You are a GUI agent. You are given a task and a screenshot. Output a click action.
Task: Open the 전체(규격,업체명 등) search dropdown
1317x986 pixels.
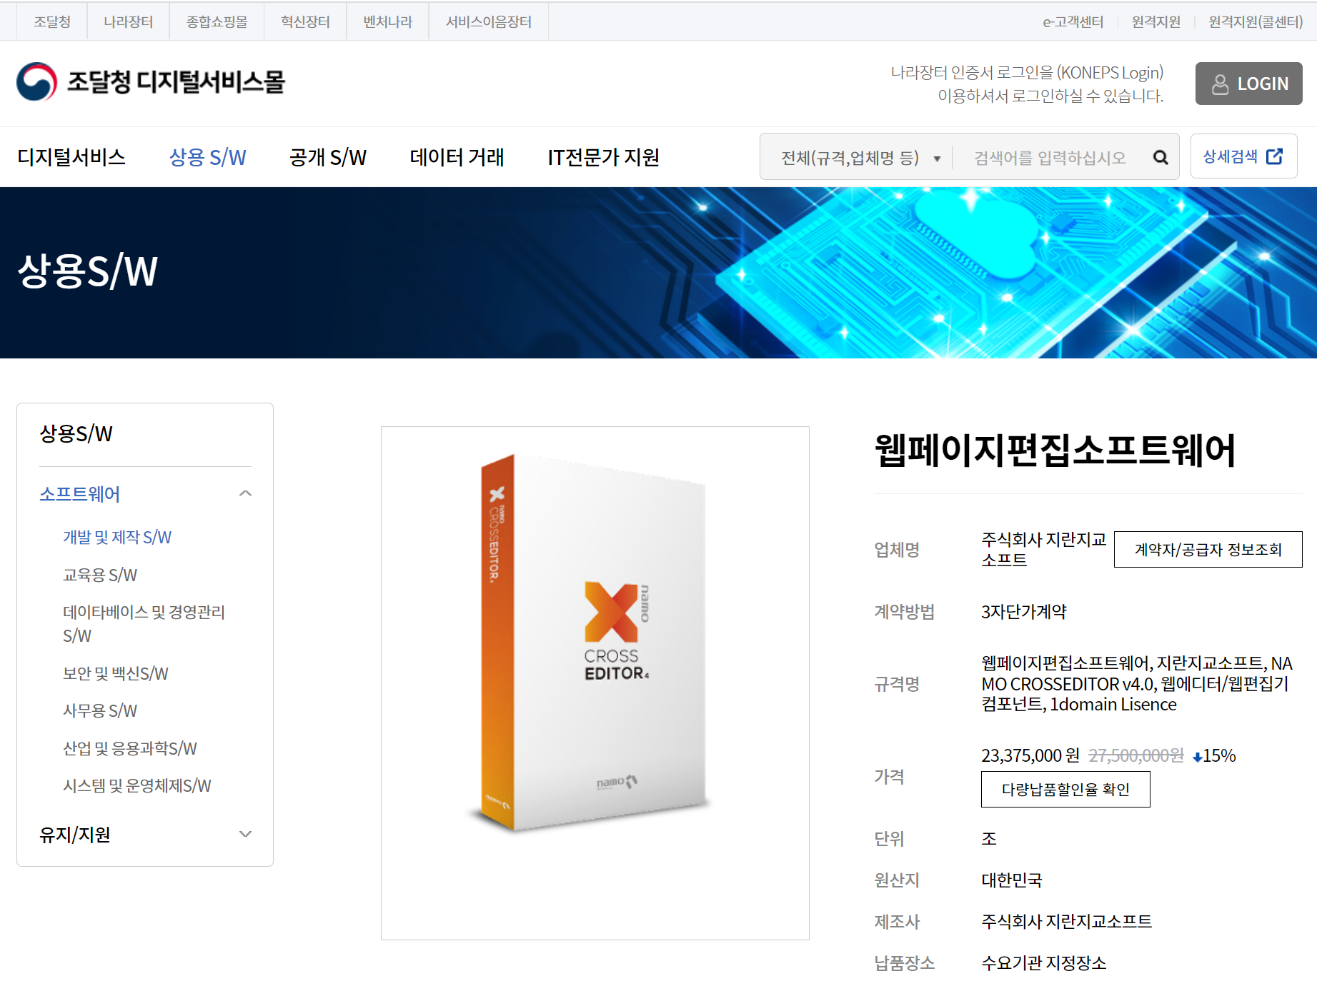click(x=860, y=157)
